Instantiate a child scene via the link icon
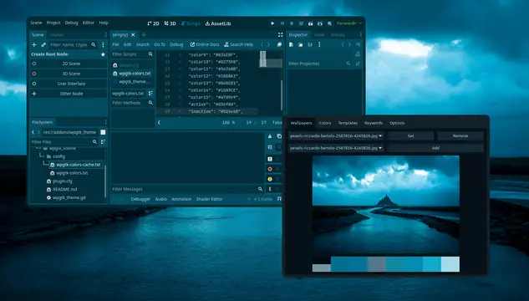This screenshot has width=529, height=301. 43,44
